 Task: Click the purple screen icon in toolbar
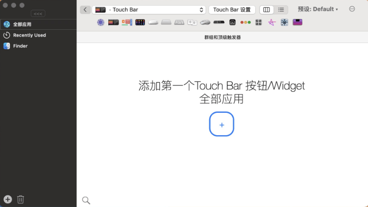(297, 22)
